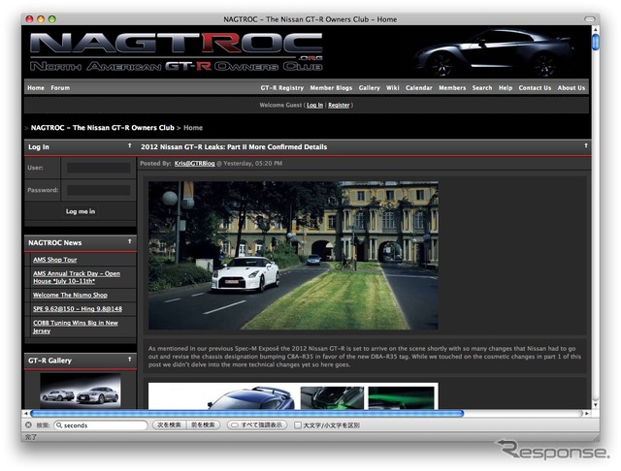
Task: Open GT-R Registry in the nav bar
Action: point(282,88)
